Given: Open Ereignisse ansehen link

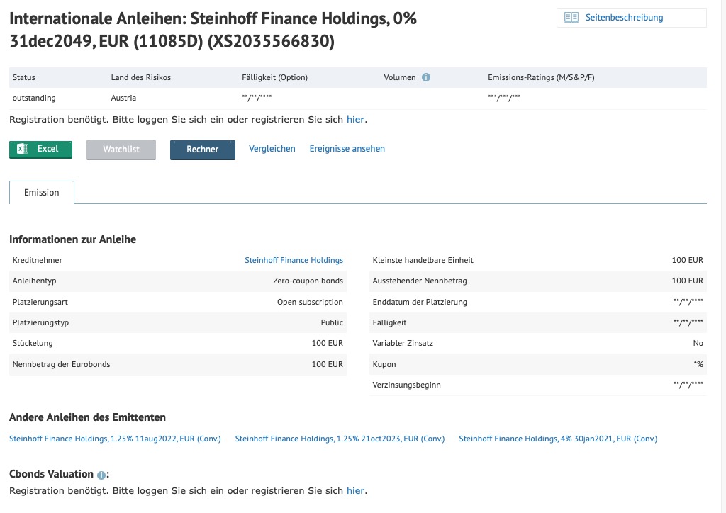Looking at the screenshot, I should [x=347, y=149].
